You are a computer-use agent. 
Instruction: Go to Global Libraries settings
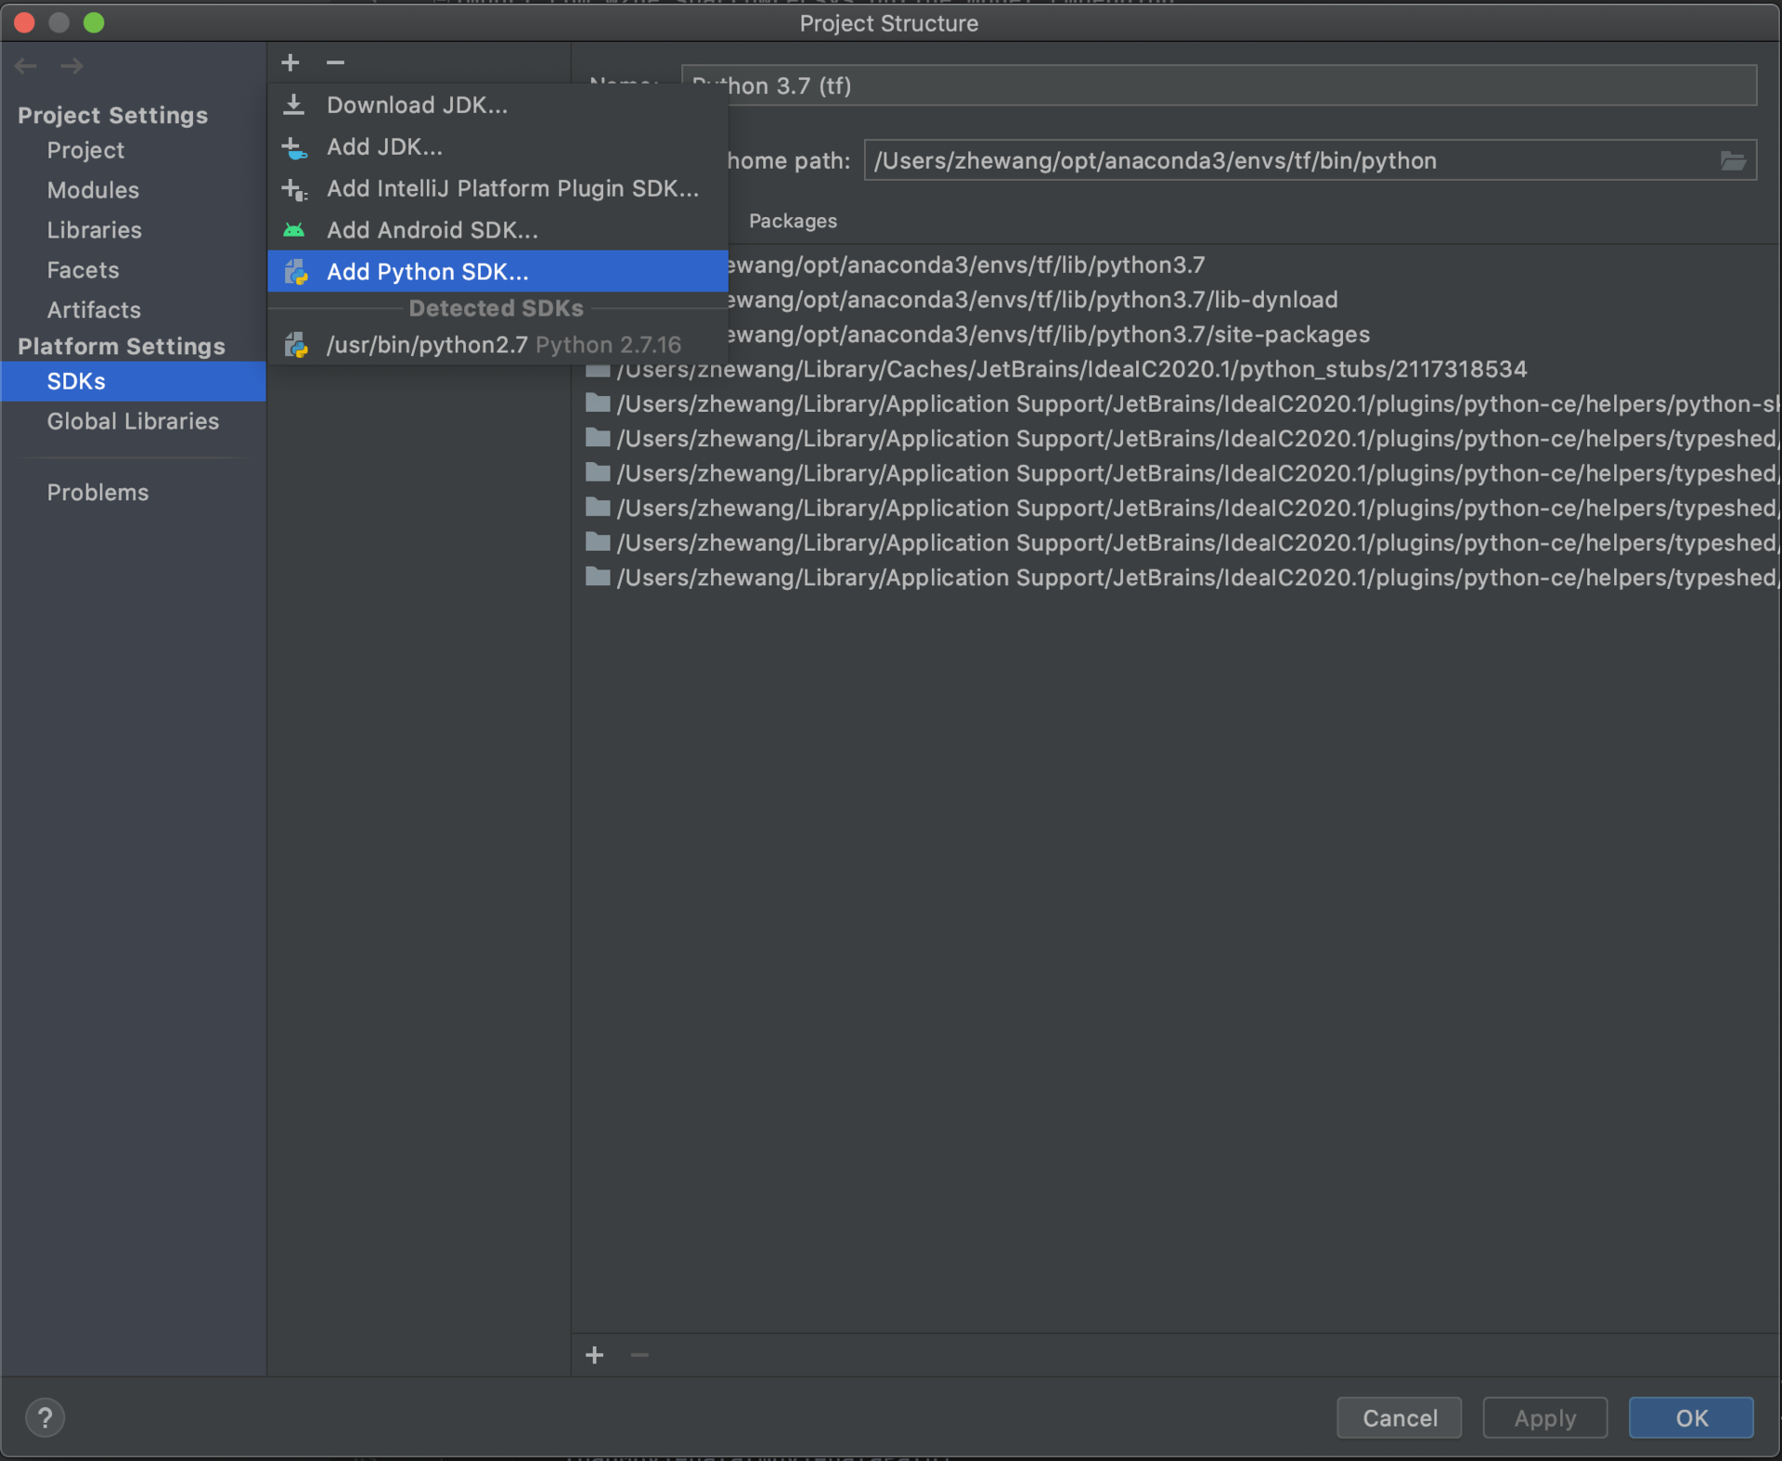133,421
